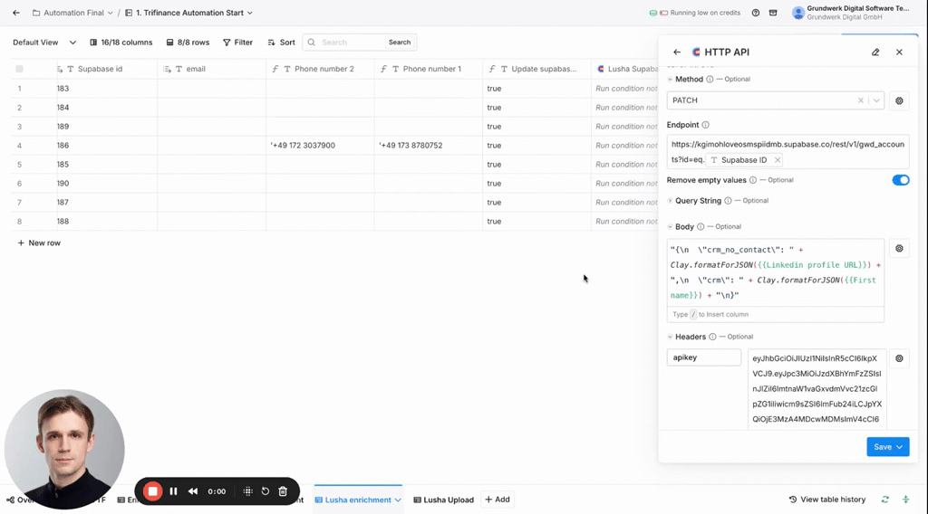Click the back arrow in HTTP API panel
This screenshot has width=928, height=514.
[677, 52]
